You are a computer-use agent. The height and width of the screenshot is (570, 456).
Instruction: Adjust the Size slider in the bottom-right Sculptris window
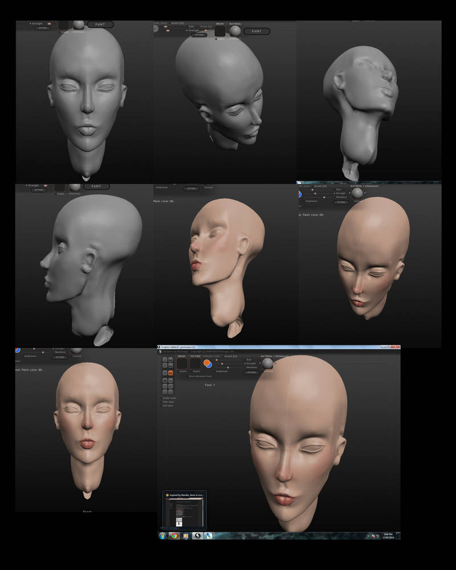click(x=229, y=360)
